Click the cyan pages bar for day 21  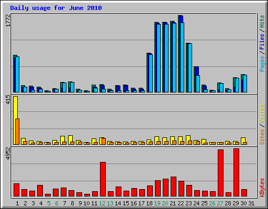click(x=174, y=57)
